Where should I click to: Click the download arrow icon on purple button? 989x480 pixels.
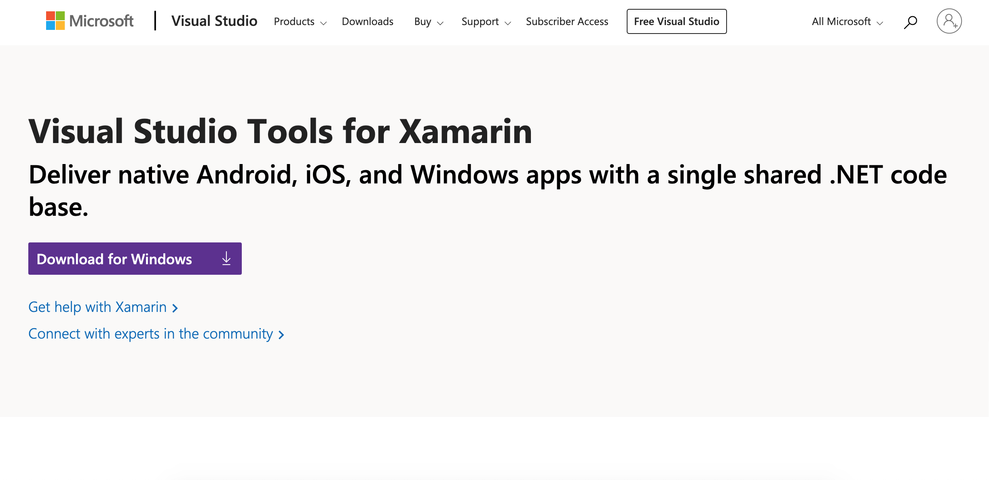[x=226, y=259]
